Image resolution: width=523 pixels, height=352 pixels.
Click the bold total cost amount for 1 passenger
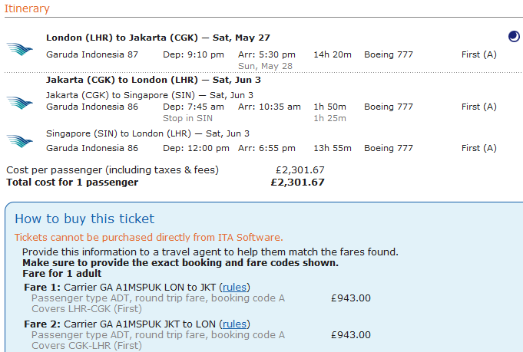(297, 183)
